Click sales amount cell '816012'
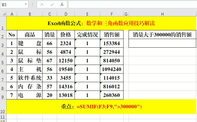 point(112,86)
